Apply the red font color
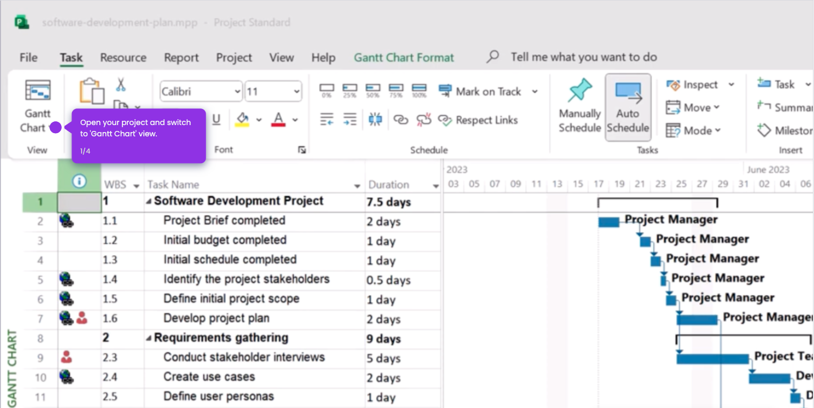The width and height of the screenshot is (814, 408). tap(278, 119)
